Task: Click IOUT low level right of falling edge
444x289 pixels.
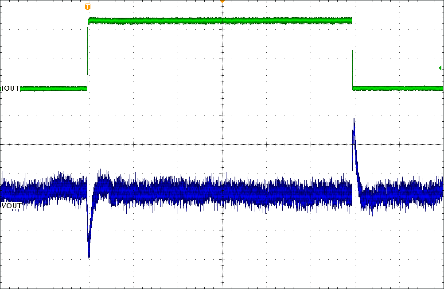Action: click(399, 89)
